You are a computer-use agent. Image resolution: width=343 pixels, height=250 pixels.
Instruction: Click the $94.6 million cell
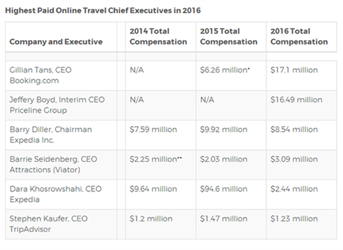[x=231, y=194]
